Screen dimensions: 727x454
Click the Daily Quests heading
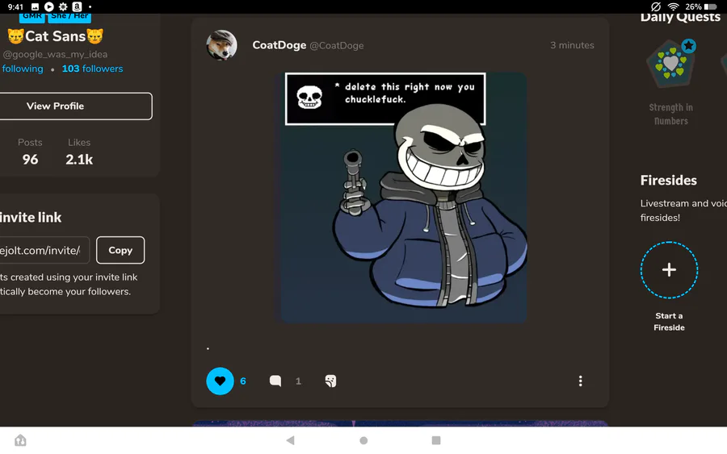[x=680, y=17]
